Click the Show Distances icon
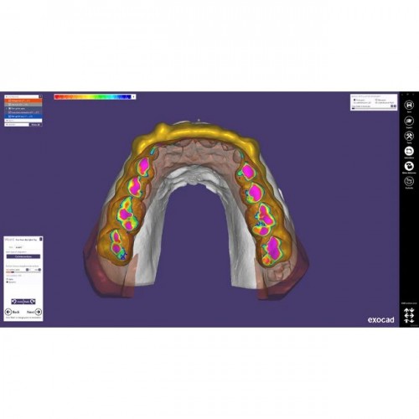This screenshot has width=419, height=419. [x=409, y=166]
